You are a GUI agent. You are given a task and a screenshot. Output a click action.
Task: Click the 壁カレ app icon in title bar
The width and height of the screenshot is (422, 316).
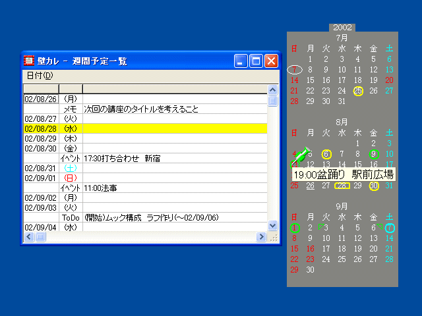29,61
